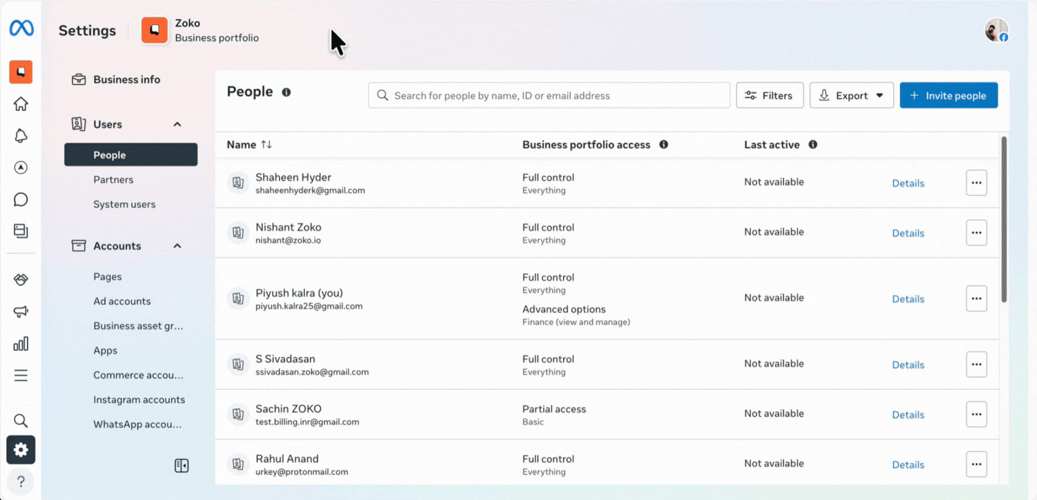This screenshot has height=500, width=1037.
Task: Open WhatsApp accounts item
Action: [x=138, y=424]
